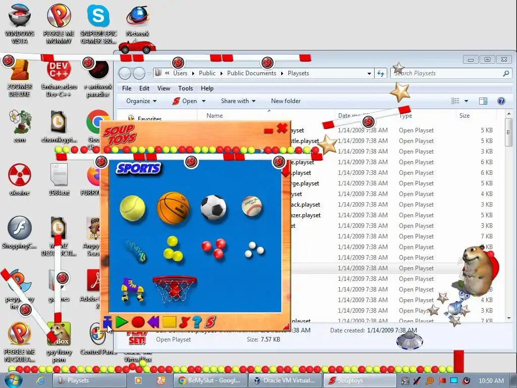Click the Windows Start orb

pos(14,380)
